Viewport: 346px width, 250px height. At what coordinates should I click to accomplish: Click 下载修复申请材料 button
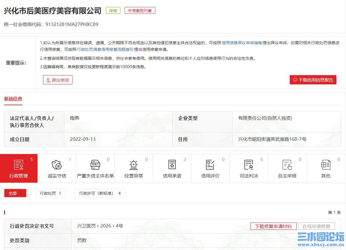(x=273, y=226)
